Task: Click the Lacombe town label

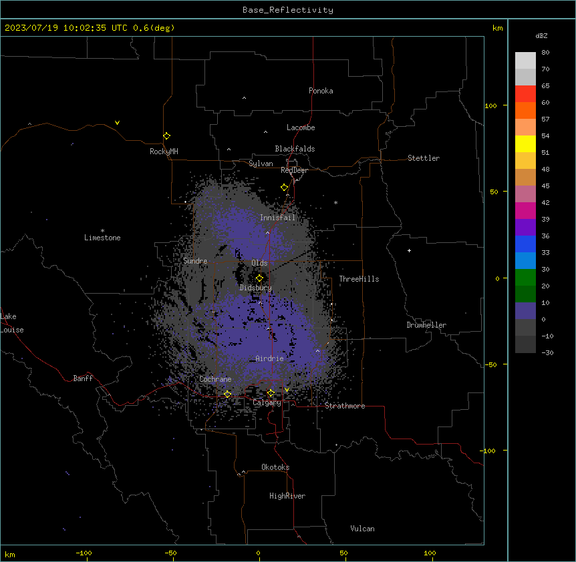Action: [301, 127]
